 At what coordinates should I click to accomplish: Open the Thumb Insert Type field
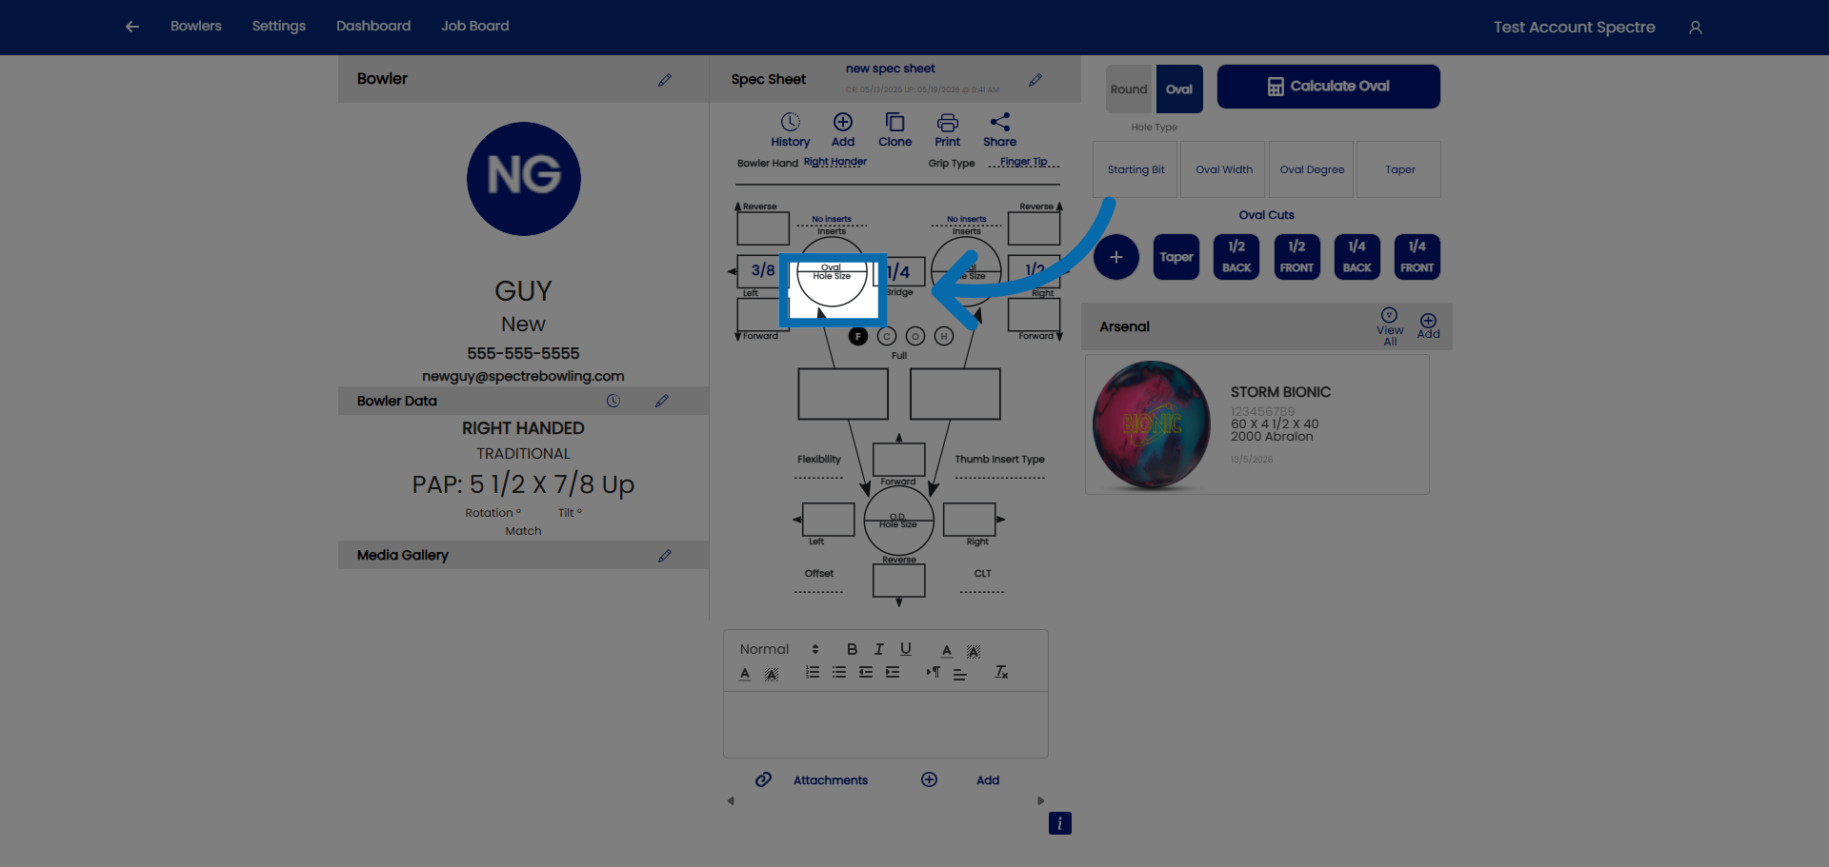tap(1000, 472)
